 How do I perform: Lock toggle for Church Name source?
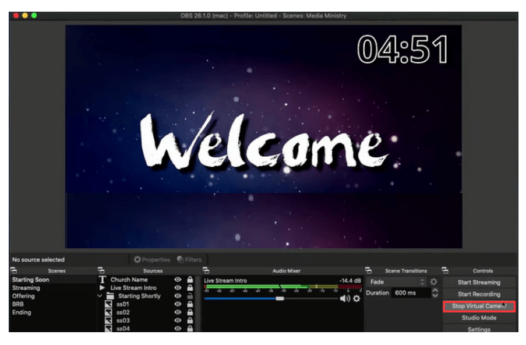(x=190, y=280)
